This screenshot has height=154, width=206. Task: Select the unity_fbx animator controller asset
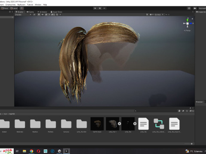pos(159,124)
